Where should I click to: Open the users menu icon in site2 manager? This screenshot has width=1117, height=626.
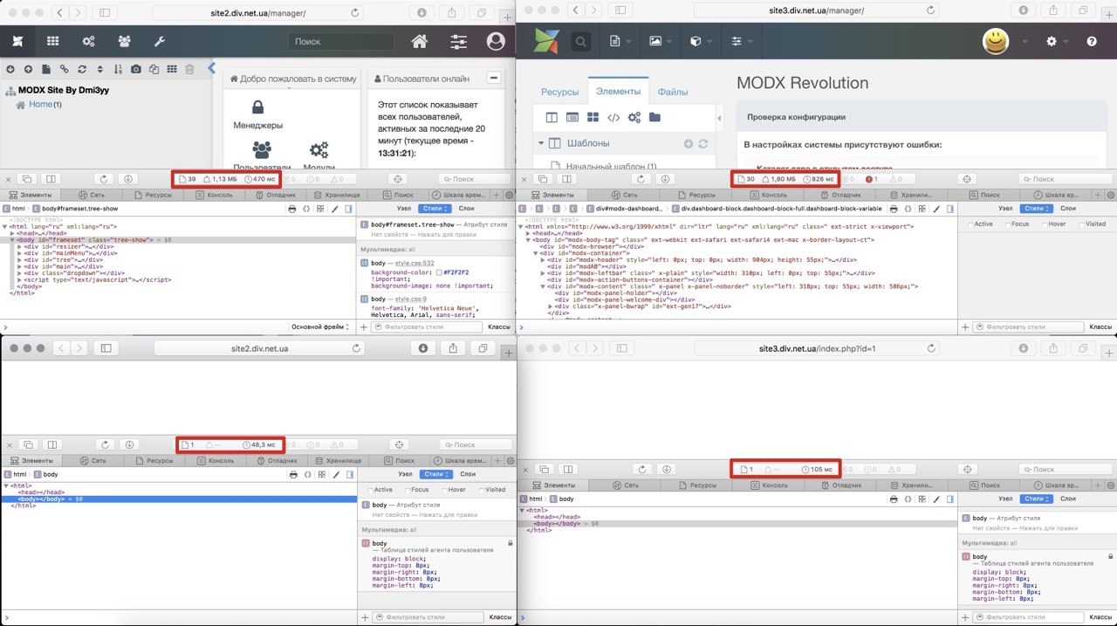(124, 41)
